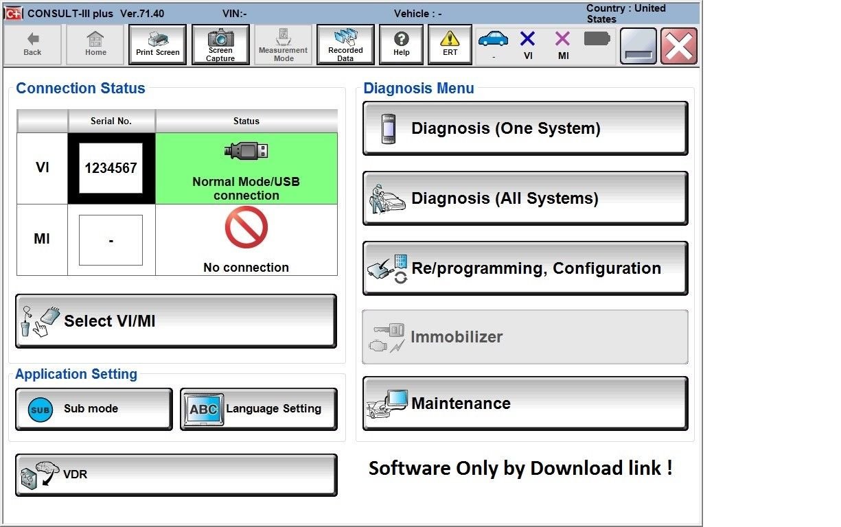Open Re/programming, Configuration menu
The height and width of the screenshot is (527, 841).
[525, 268]
